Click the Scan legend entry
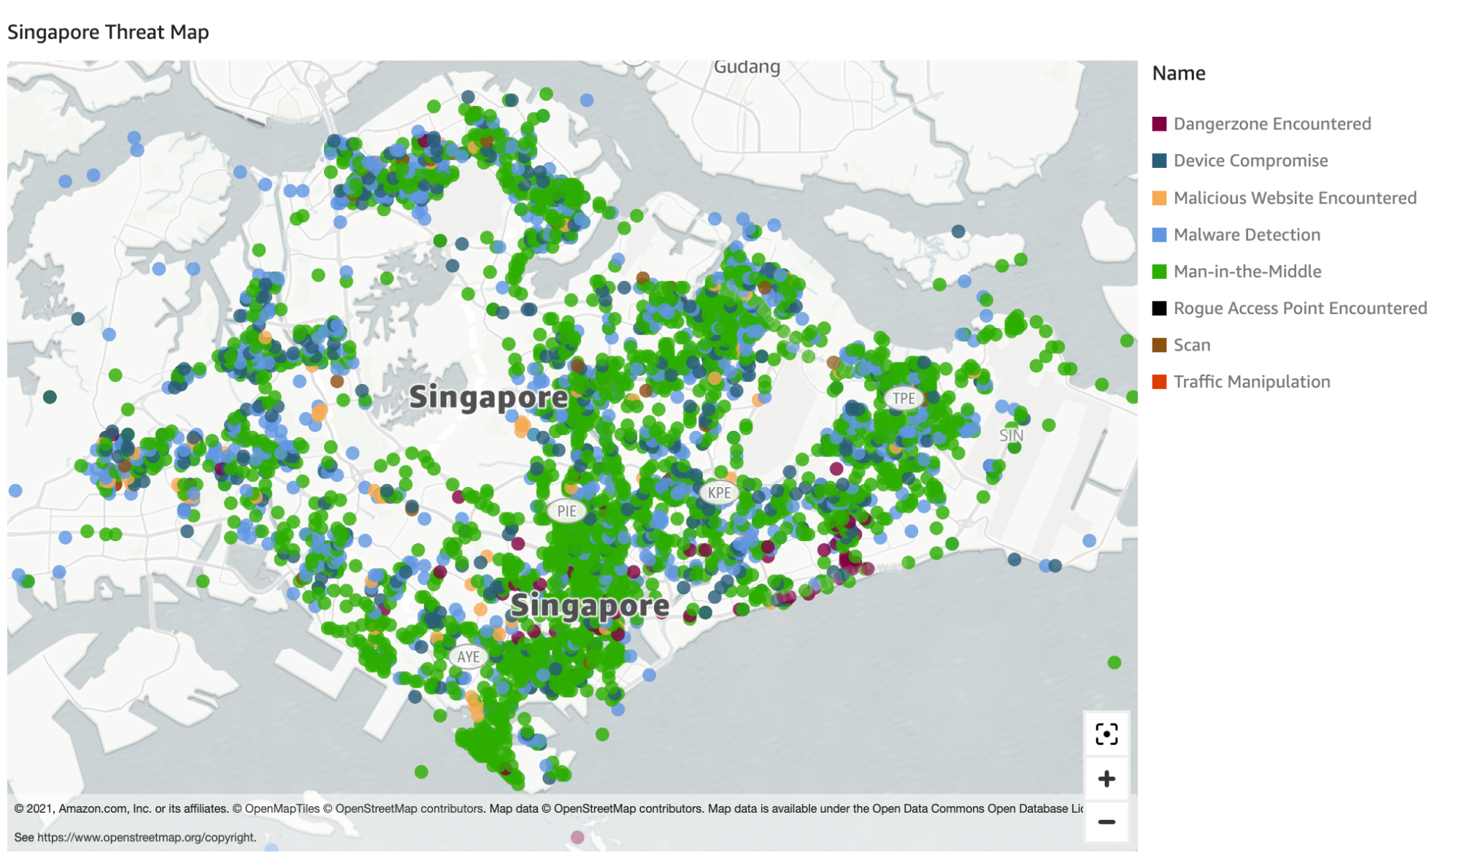Screen dimensions: 1459x855 pyautogui.click(x=1181, y=345)
